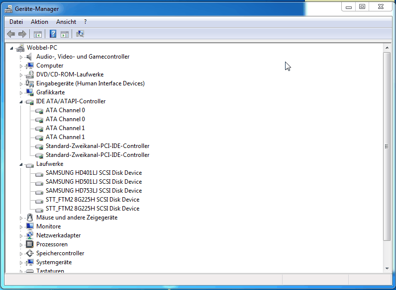Close the Geräte-Manager window

[x=381, y=7]
